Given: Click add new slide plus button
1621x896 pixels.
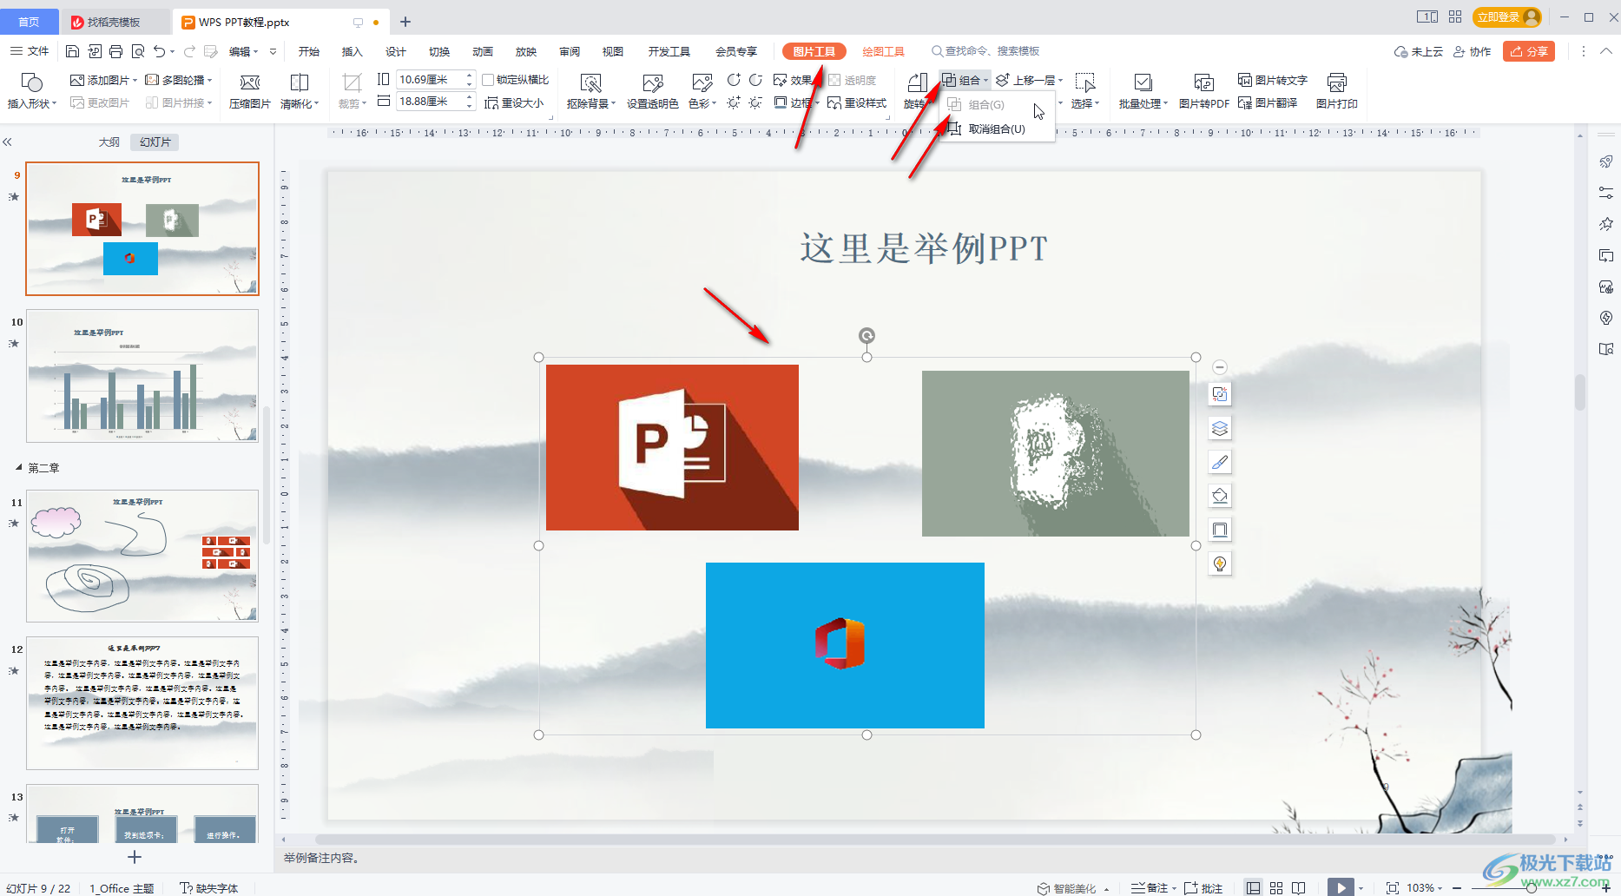Looking at the screenshot, I should coord(135,857).
